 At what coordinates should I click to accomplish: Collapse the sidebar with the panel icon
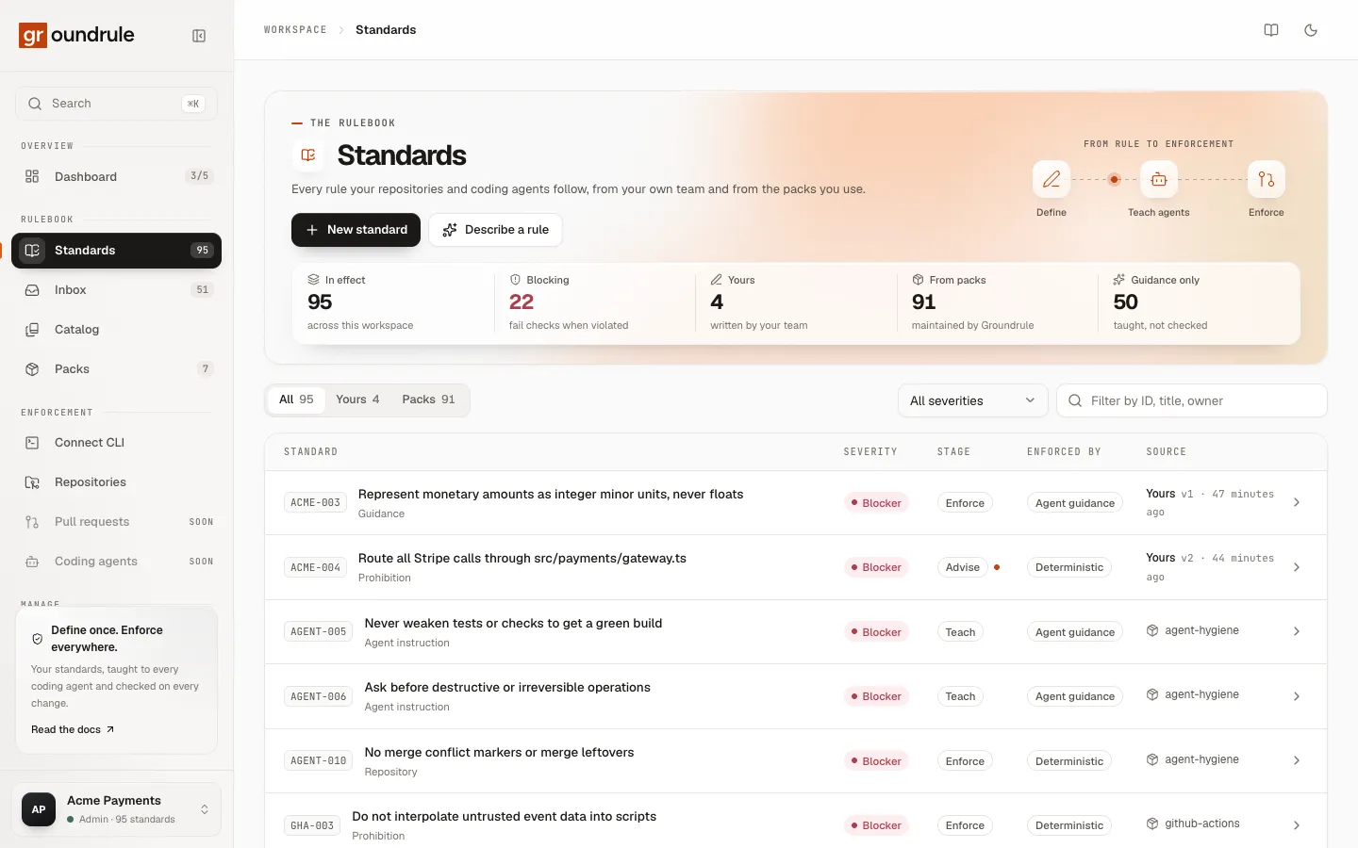click(199, 36)
